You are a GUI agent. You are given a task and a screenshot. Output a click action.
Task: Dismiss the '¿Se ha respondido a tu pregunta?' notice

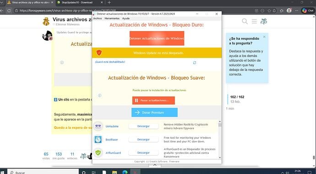click(x=264, y=37)
